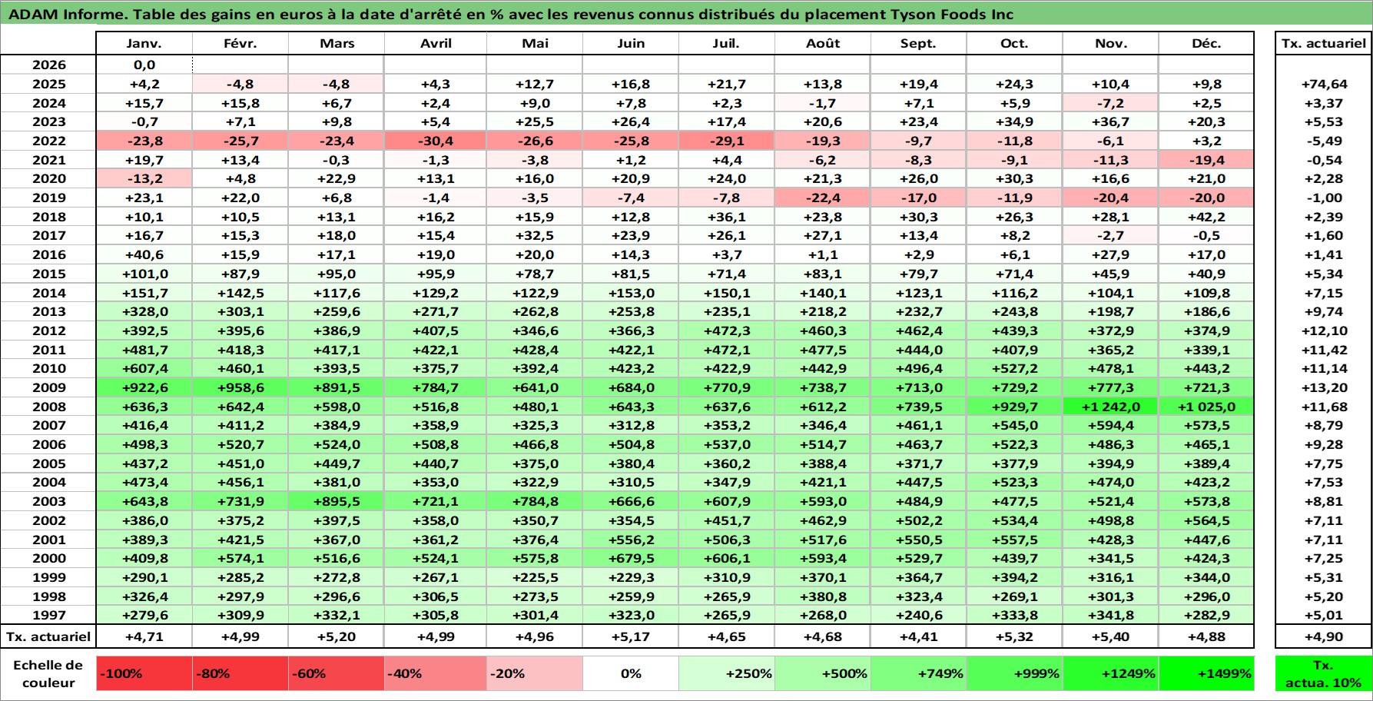Click the -60% color scale swatch
The height and width of the screenshot is (701, 1373).
(337, 673)
